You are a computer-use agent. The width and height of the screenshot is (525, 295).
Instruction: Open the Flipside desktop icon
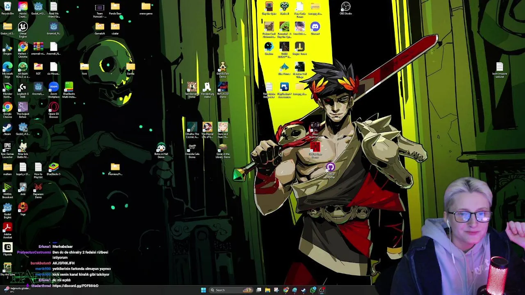(x=7, y=249)
